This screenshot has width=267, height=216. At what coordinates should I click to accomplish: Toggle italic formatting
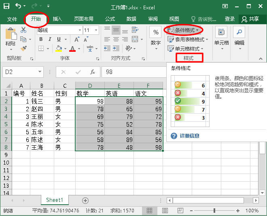[x=50, y=39]
